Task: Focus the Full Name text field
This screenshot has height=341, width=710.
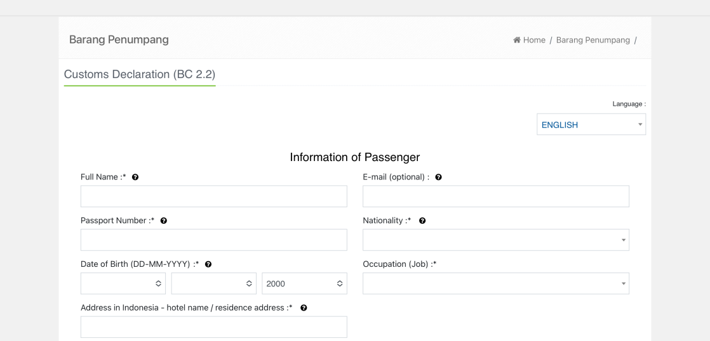Action: pos(213,196)
